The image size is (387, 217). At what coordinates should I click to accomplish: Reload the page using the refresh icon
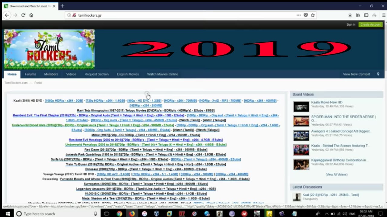[x=23, y=15]
